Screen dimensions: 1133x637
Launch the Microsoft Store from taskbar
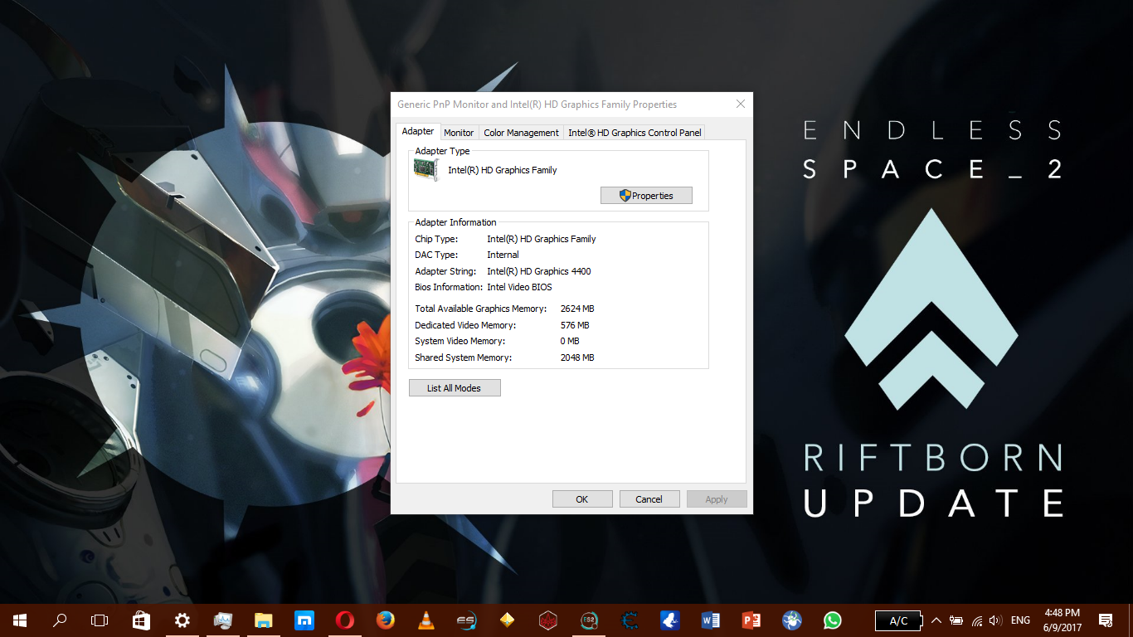pos(141,620)
